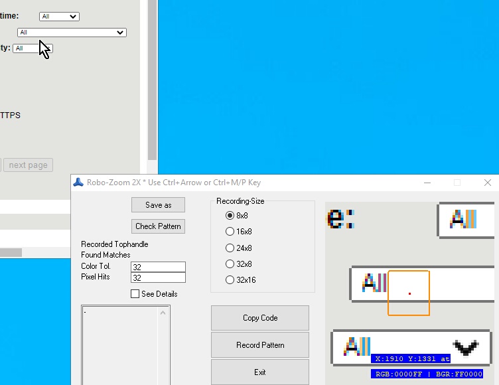Viewport: 499px width, 385px height.
Task: Click the Copy Code button
Action: click(x=260, y=318)
